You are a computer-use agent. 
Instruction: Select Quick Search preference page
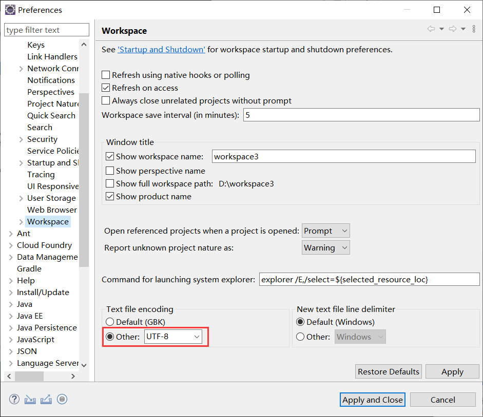51,116
